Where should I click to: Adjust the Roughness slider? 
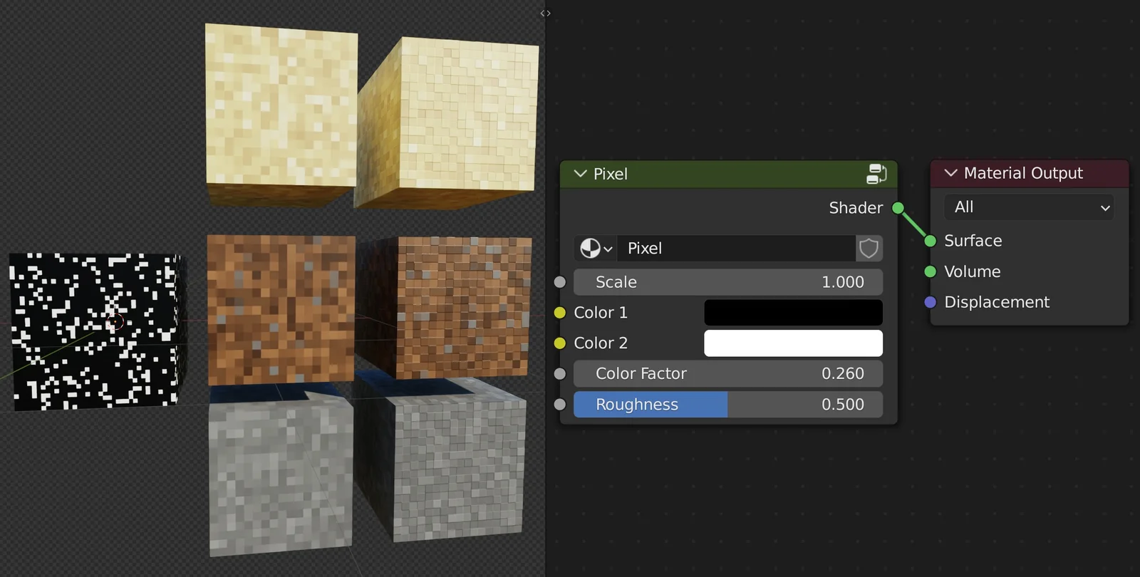click(728, 405)
